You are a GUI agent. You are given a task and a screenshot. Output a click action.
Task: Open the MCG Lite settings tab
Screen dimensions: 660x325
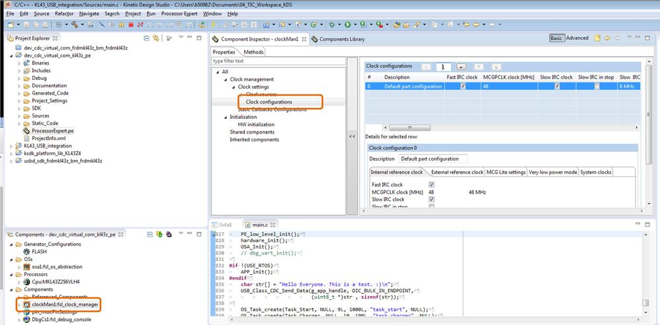[x=506, y=172]
